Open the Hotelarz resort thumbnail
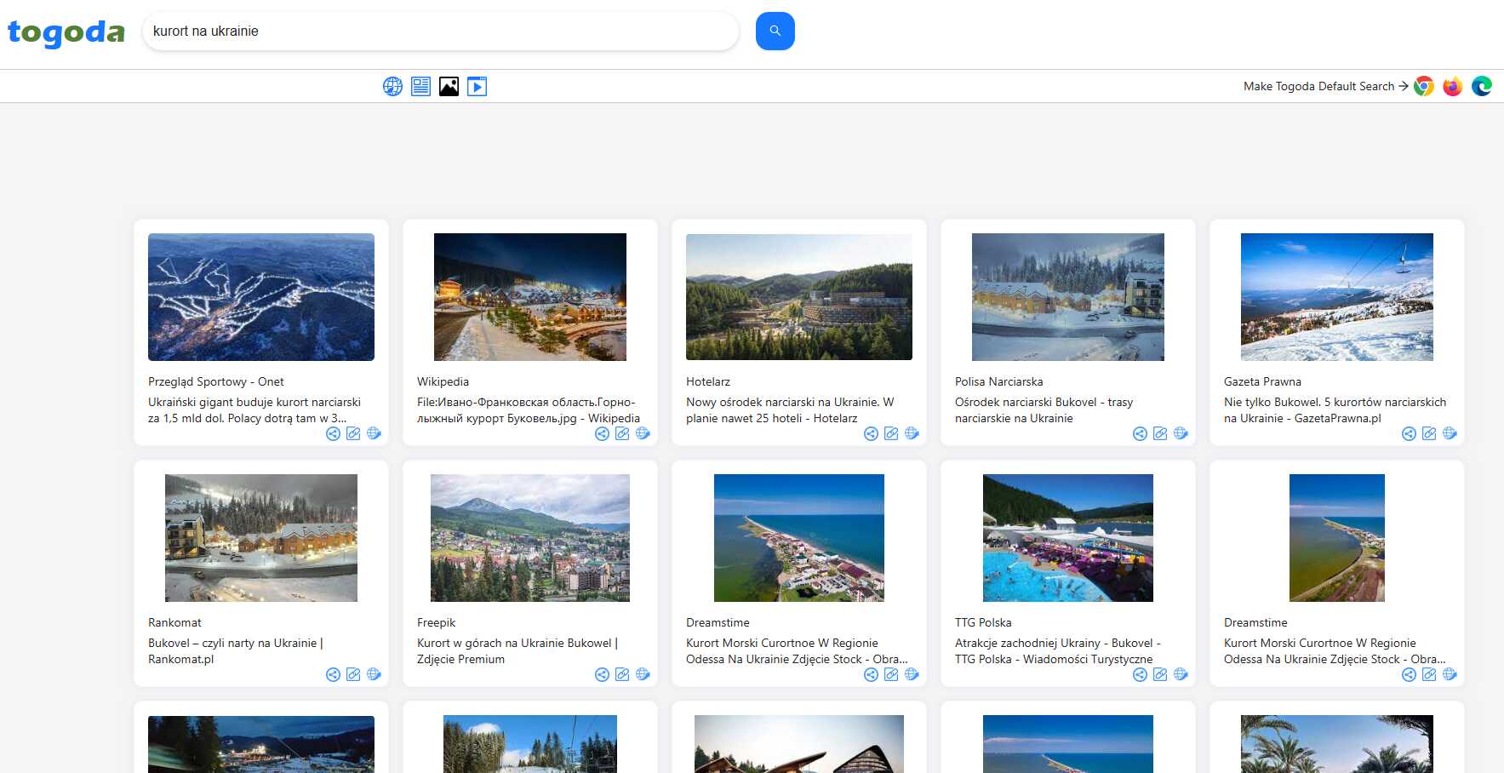 (x=799, y=297)
